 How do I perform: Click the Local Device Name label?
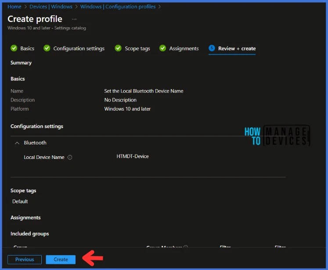click(x=44, y=157)
